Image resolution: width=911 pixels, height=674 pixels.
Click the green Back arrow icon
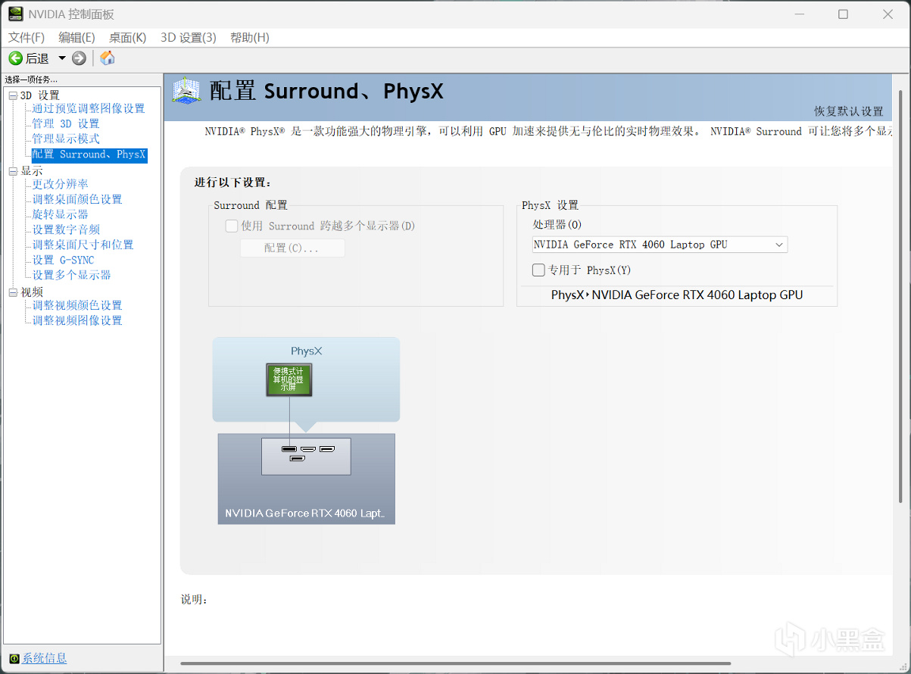15,58
